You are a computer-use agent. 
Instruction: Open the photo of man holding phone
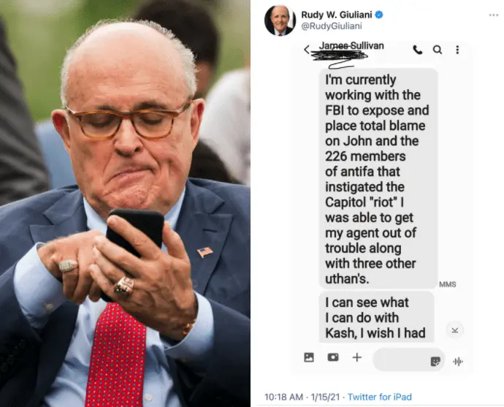[x=125, y=203]
